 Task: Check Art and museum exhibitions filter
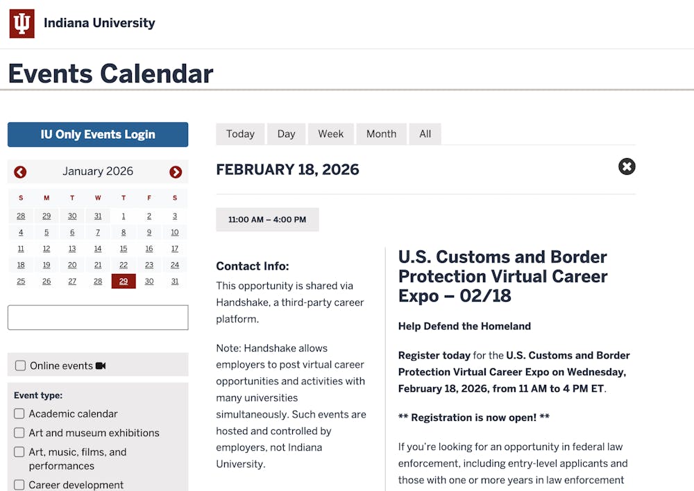(x=19, y=433)
